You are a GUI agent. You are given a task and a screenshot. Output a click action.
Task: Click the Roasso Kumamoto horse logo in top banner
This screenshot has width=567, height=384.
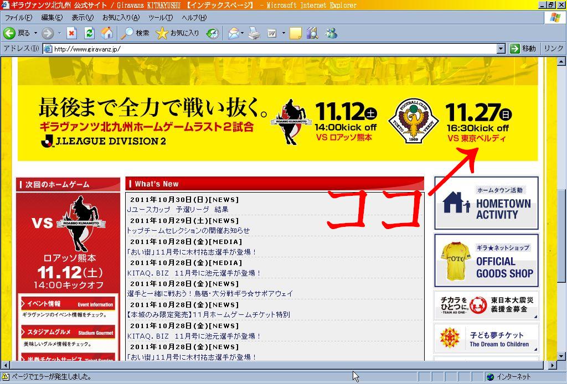tap(292, 122)
